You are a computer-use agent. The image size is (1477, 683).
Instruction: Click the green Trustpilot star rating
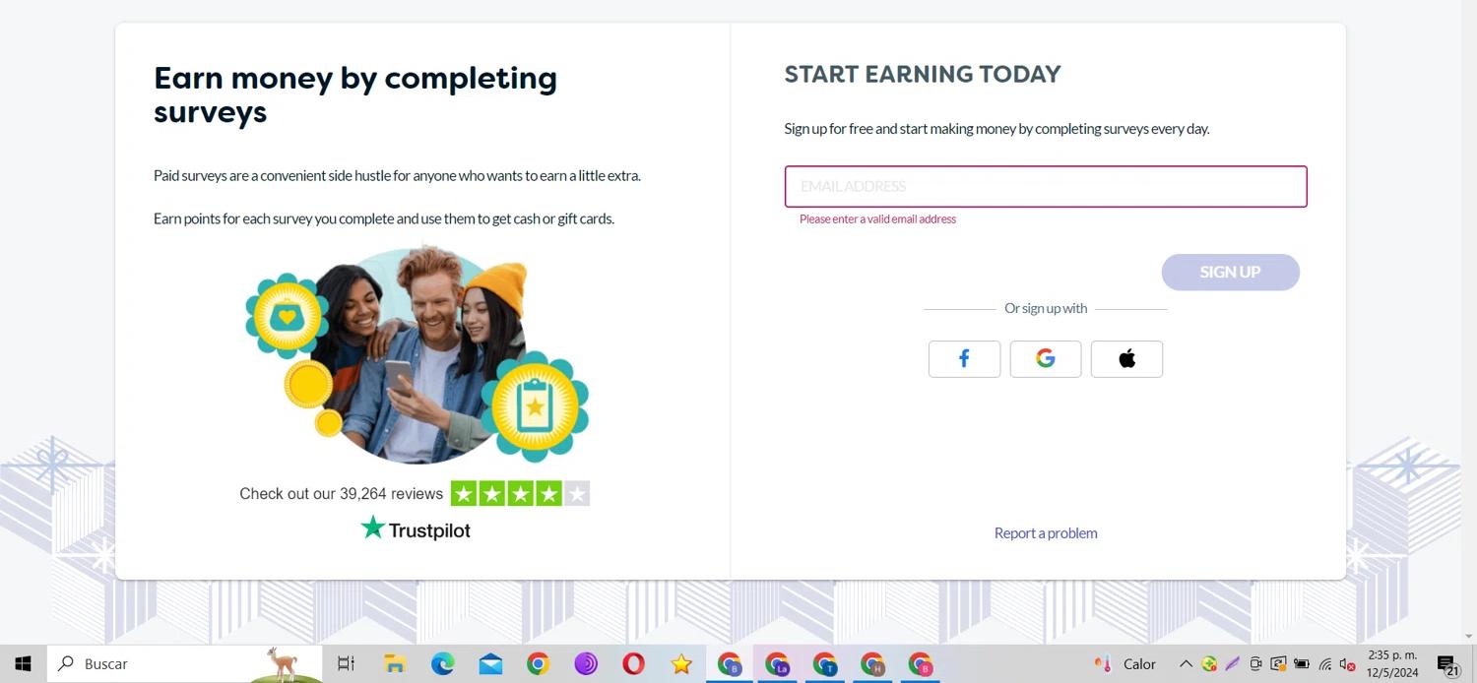point(520,493)
